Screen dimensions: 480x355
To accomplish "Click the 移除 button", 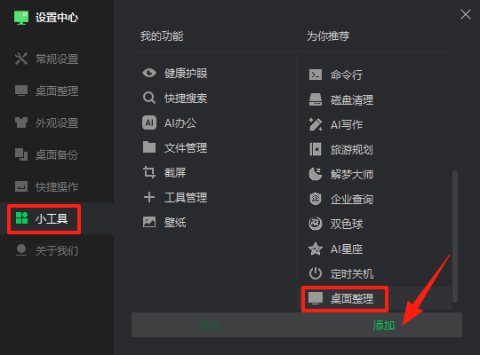I will pyautogui.click(x=210, y=326).
